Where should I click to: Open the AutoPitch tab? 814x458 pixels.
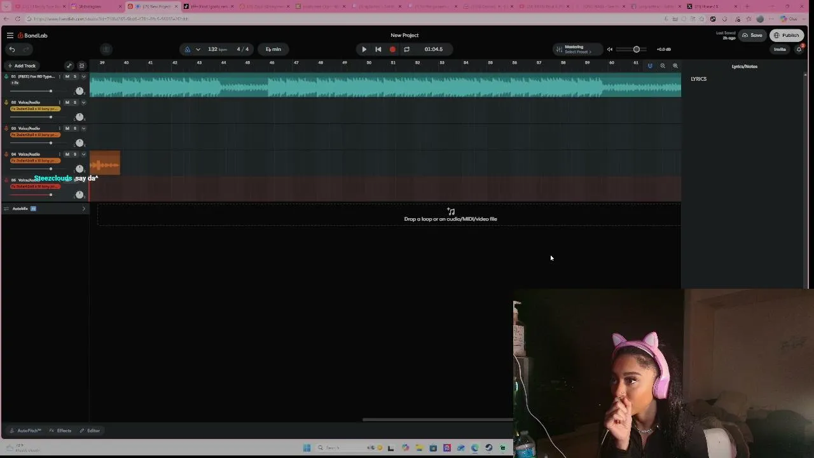click(26, 431)
